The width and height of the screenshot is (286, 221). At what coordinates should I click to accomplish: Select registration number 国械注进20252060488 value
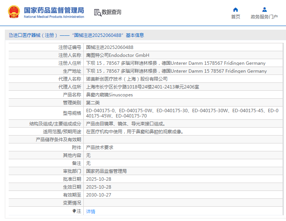110,47
